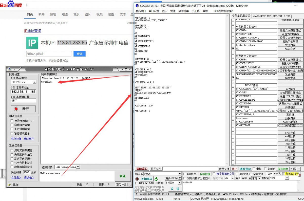The height and width of the screenshot is (201, 304).
Task: Click the 复位计数 reset counter button
Action: click(x=121, y=185)
